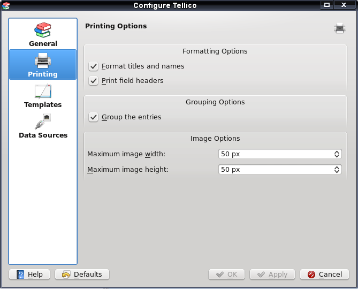Decrease maximum image width with down arrow
This screenshot has width=358, height=289.
pos(337,156)
